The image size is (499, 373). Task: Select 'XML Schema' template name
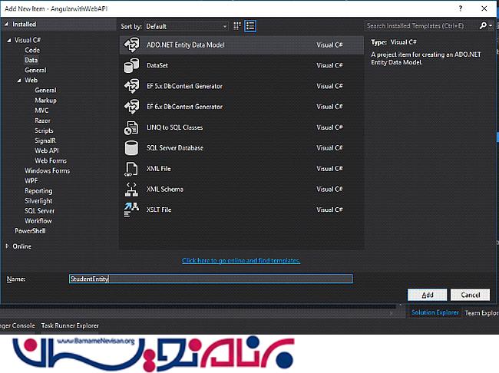pyautogui.click(x=165, y=189)
